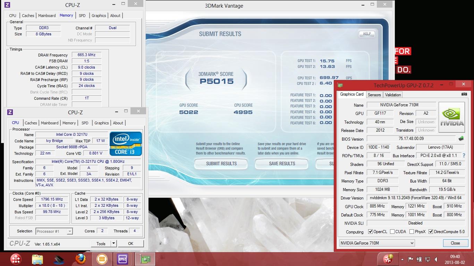The width and height of the screenshot is (474, 266).
Task: Expand the Tools dropdown arrow in CPU-Z
Action: click(113, 243)
